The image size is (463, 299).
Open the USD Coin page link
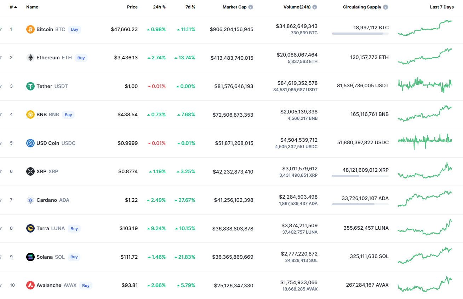click(x=48, y=143)
